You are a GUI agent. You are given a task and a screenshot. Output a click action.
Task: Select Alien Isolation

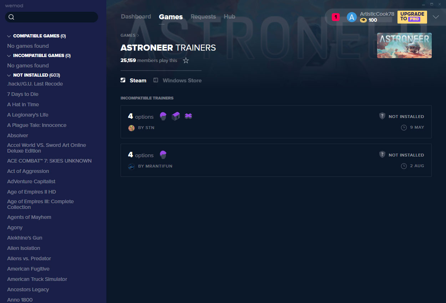[x=24, y=248]
